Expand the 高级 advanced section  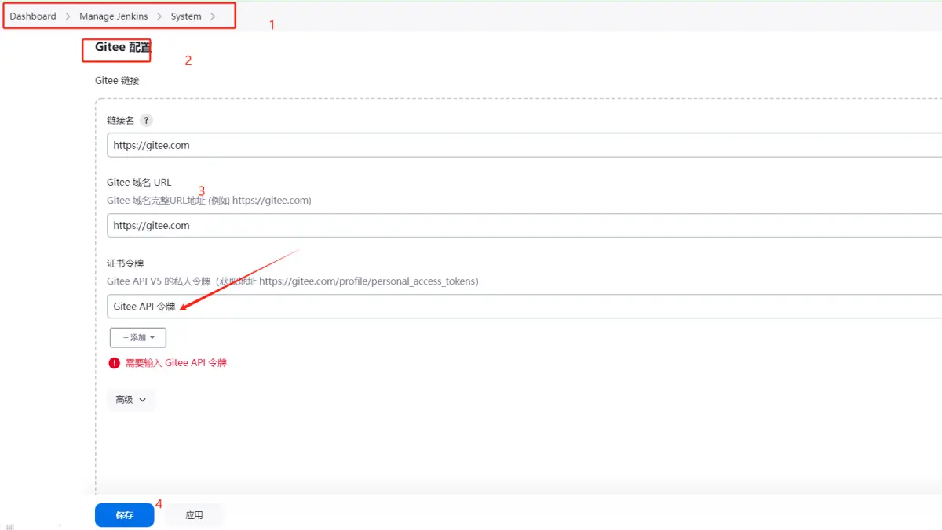130,400
